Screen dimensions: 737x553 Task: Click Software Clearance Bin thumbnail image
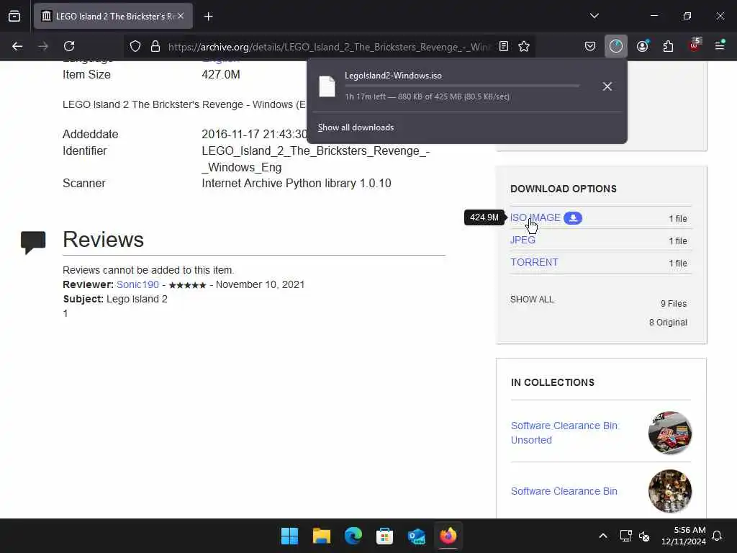670,491
